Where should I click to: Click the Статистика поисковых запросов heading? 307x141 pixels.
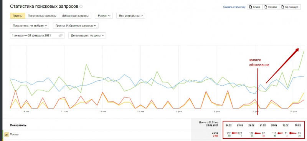[x=44, y=6]
